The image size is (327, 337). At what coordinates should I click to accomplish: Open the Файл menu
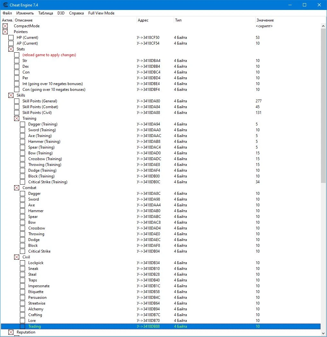pos(7,13)
